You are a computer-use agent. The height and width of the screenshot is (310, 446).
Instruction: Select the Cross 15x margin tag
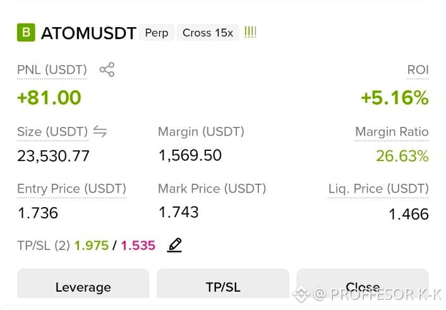208,33
